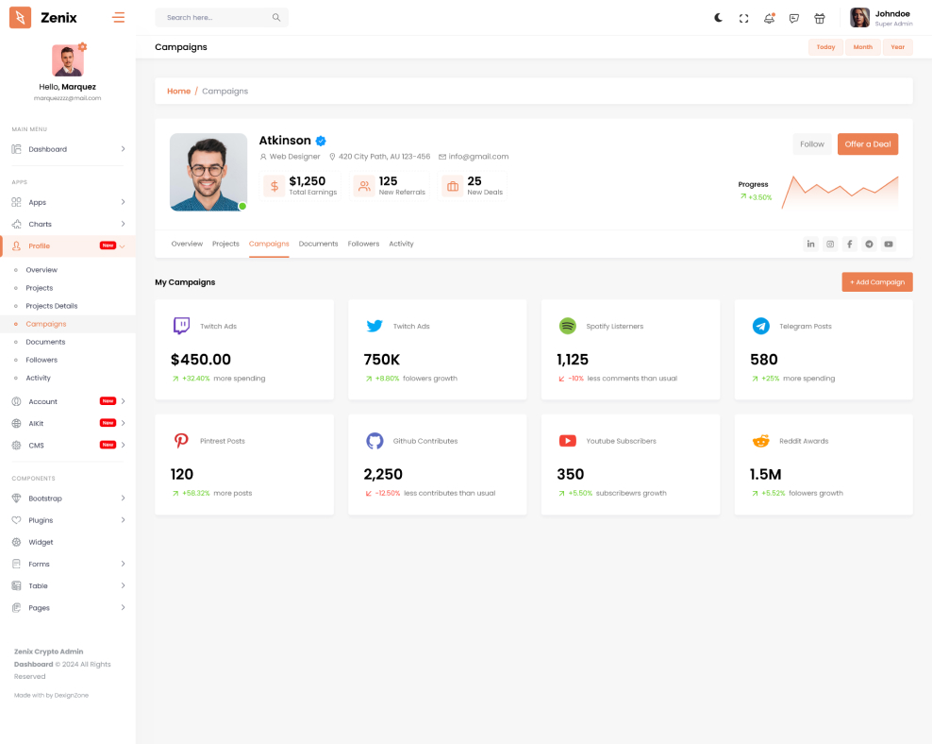Click the YouTube social icon in profile tabs
The image size is (932, 744).
(889, 244)
